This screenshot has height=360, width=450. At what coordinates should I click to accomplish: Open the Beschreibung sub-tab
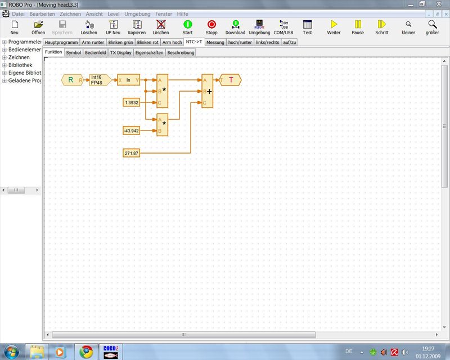tap(181, 52)
